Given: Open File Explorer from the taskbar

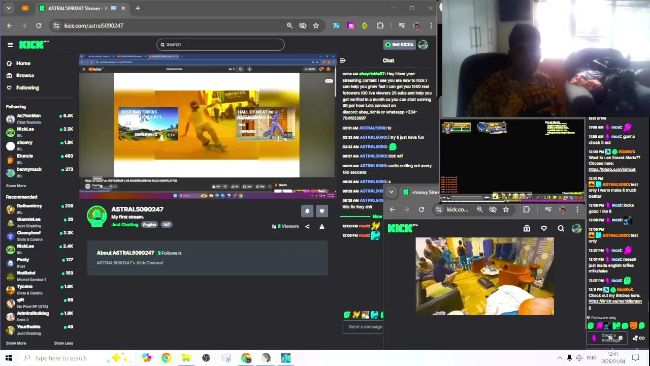Looking at the screenshot, I should point(186,358).
